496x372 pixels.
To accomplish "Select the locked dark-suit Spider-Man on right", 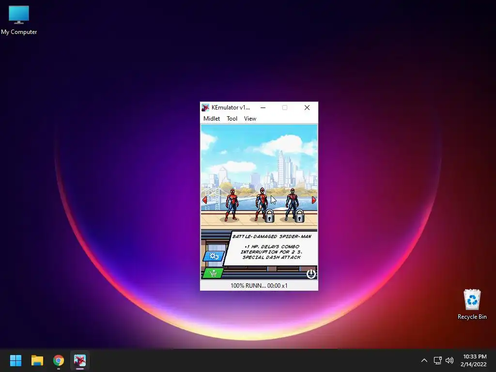I will click(x=291, y=204).
